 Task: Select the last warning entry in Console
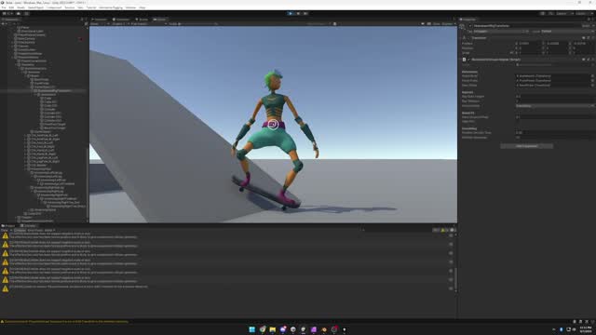pos(228,288)
